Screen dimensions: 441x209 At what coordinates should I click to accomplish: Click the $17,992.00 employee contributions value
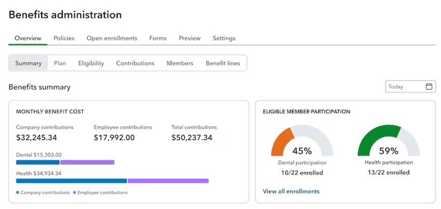[114, 138]
